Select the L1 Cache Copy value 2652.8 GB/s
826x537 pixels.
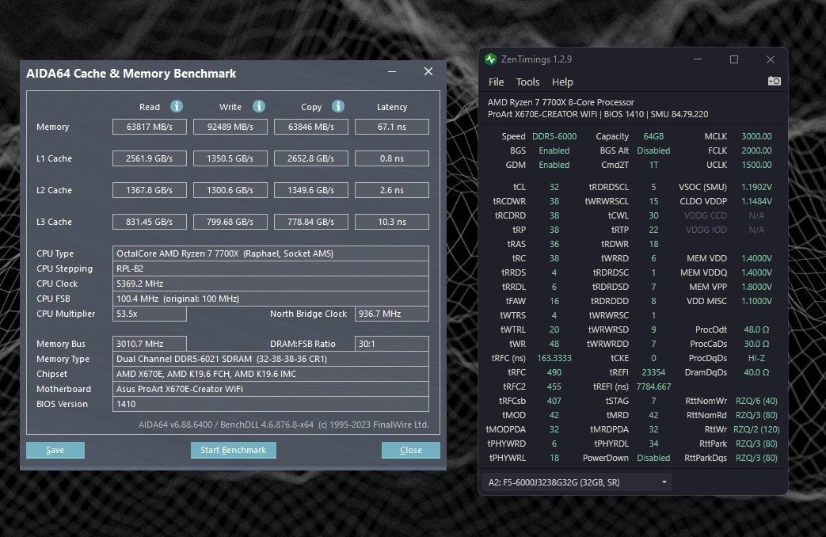tap(310, 158)
